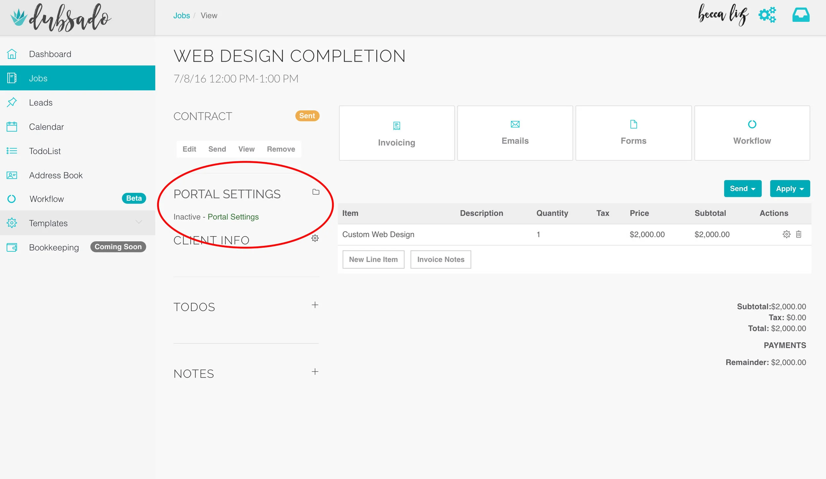The height and width of the screenshot is (479, 826).
Task: Click the inbox tray icon
Action: [x=801, y=15]
